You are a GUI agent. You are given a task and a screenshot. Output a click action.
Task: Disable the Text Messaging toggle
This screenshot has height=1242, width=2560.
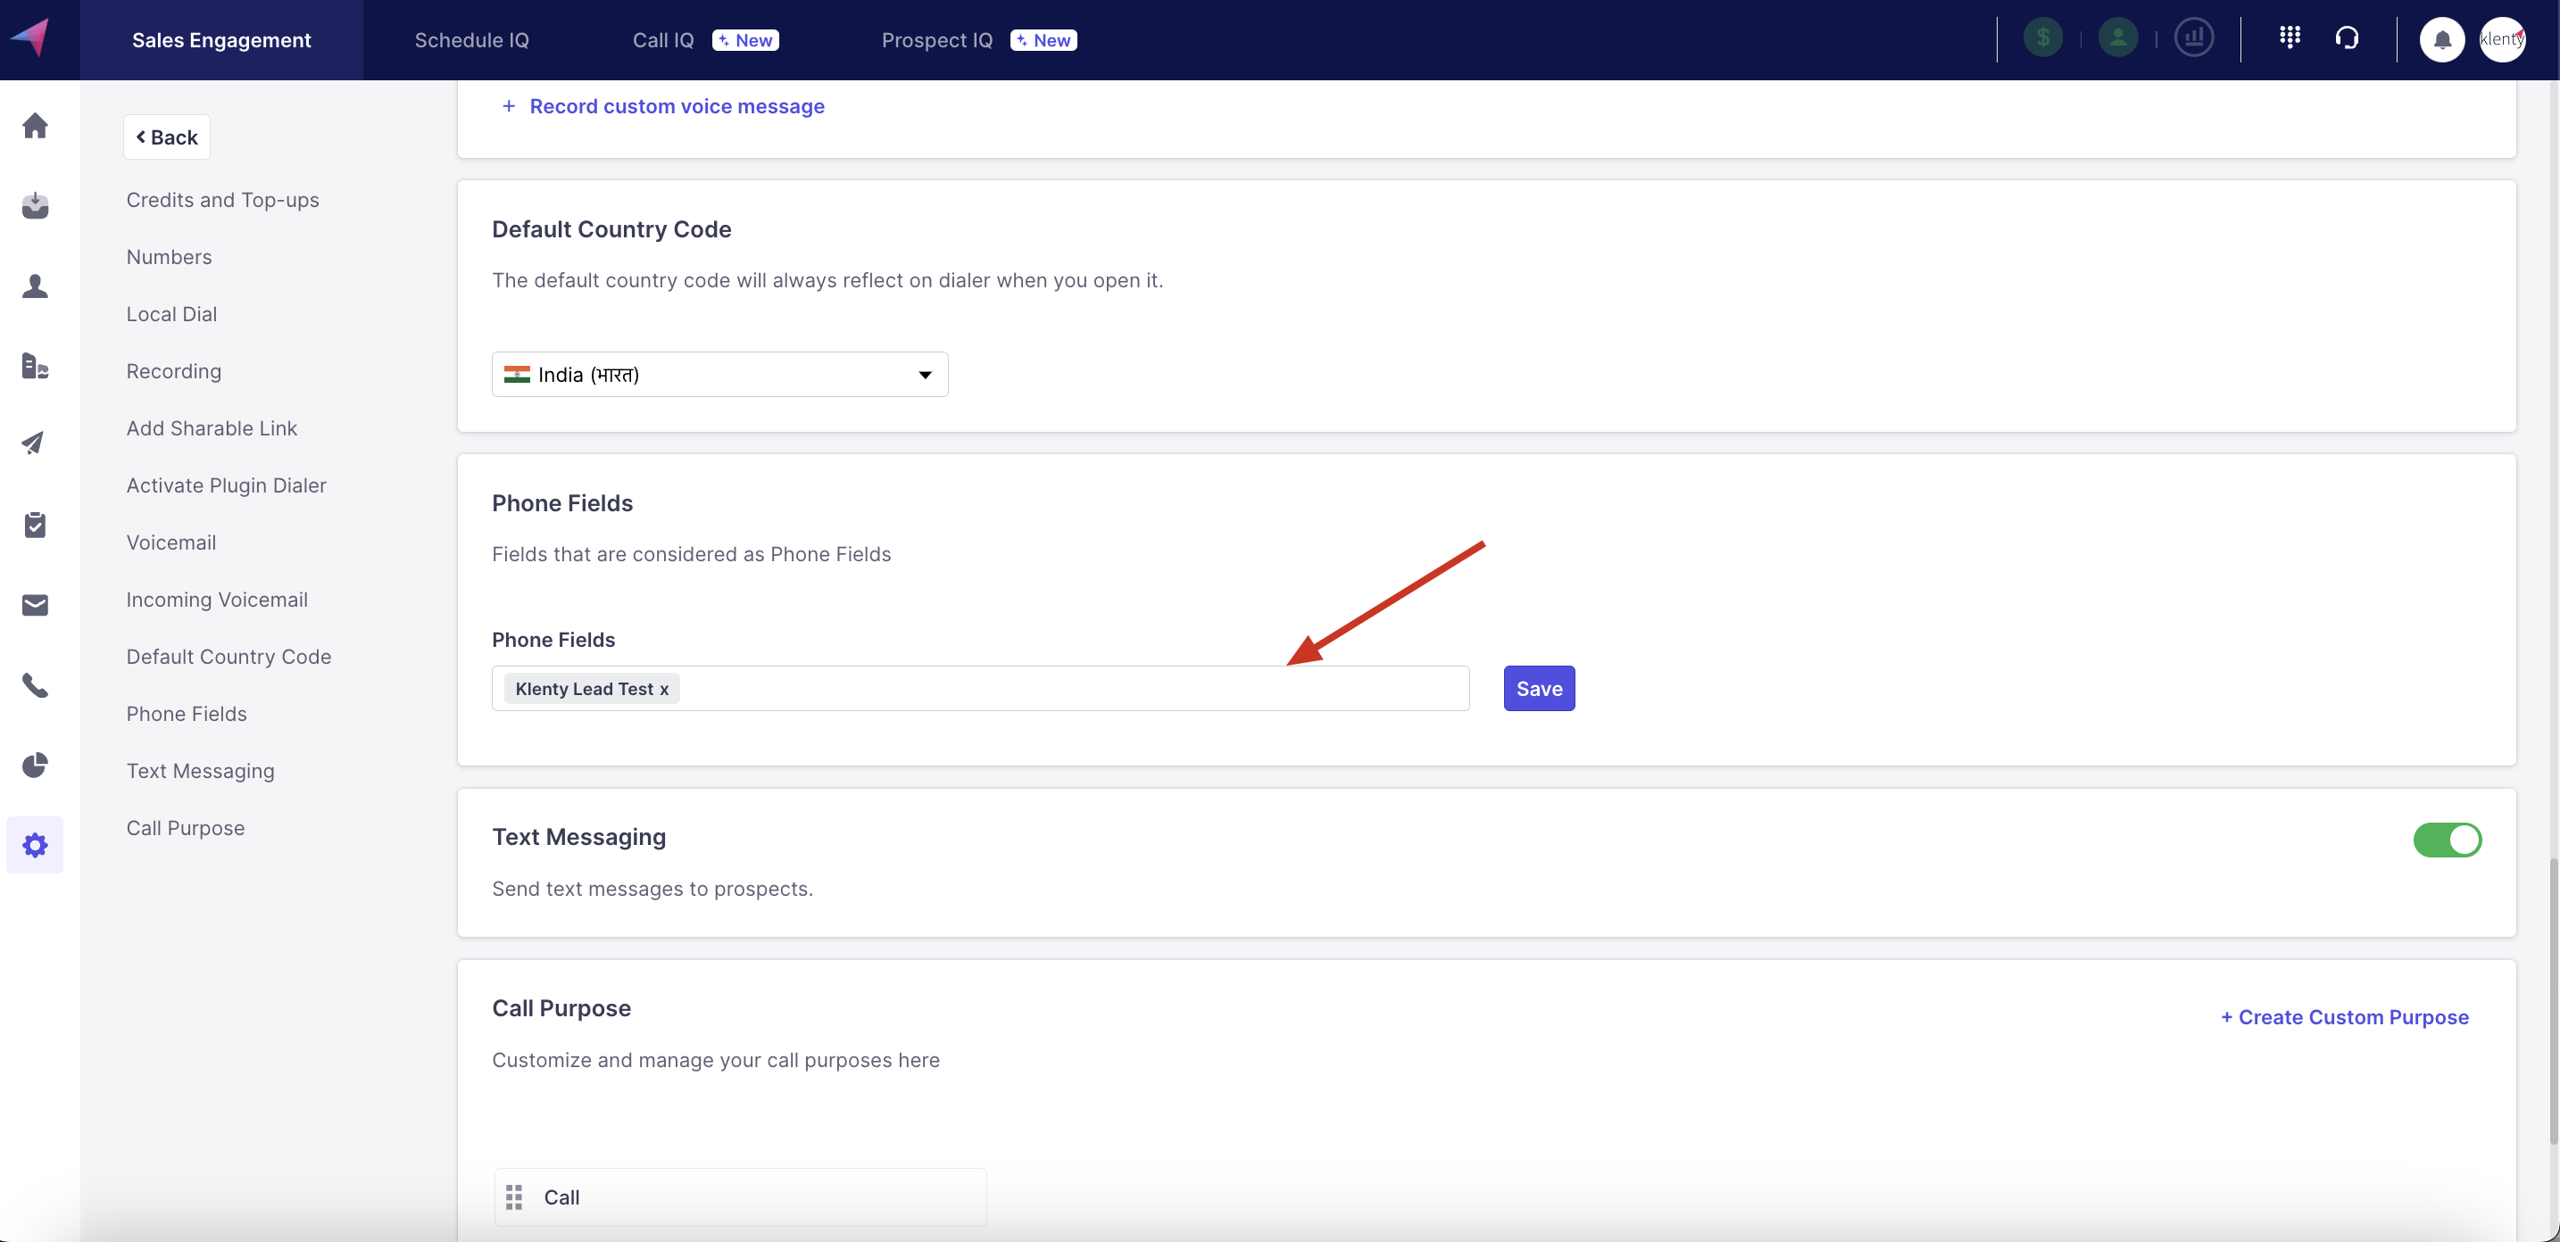(2447, 840)
